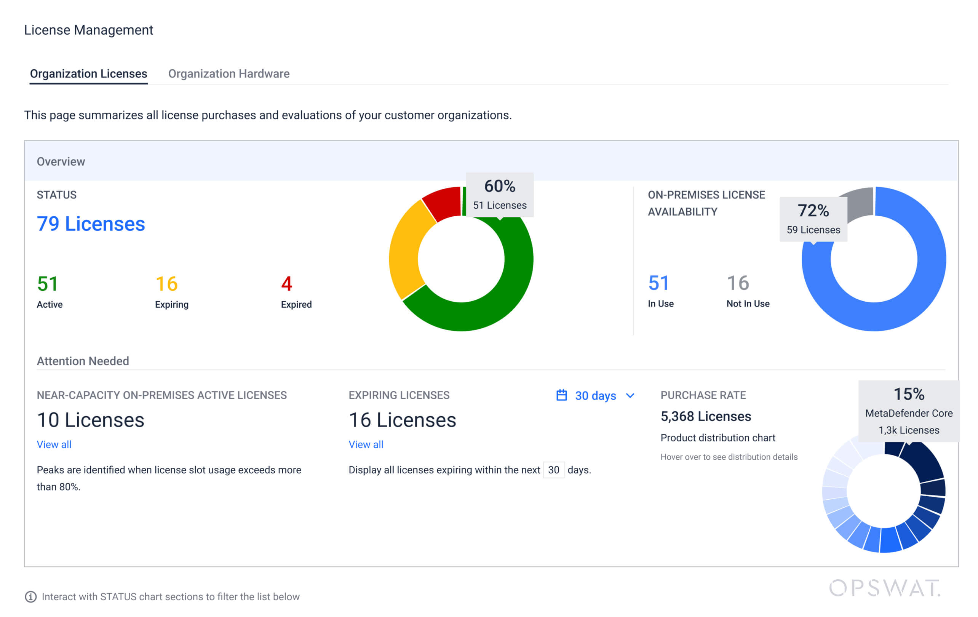Screen dimensions: 978x617
Task: Open the 30 days period selector
Action: 595,395
